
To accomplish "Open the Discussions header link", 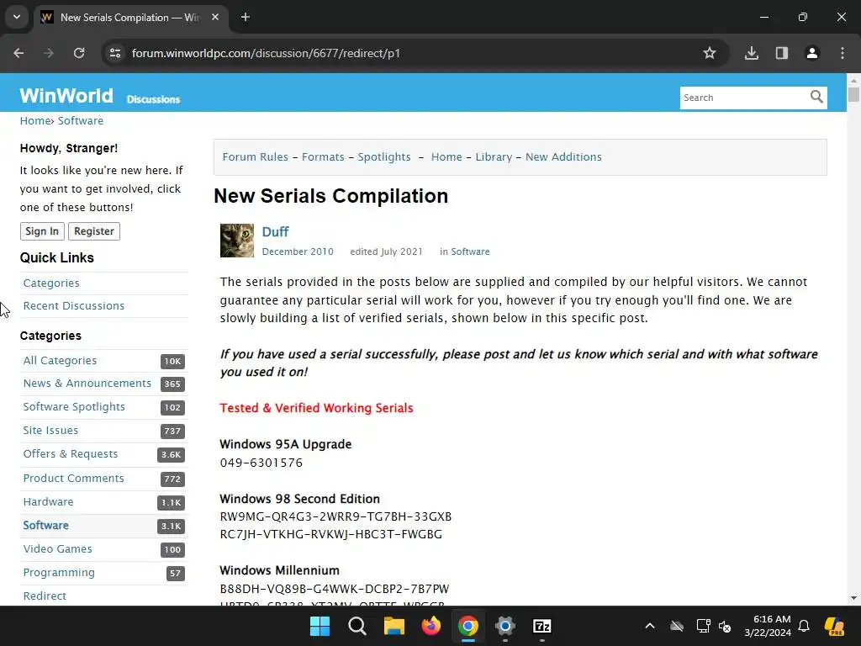I will [x=153, y=99].
